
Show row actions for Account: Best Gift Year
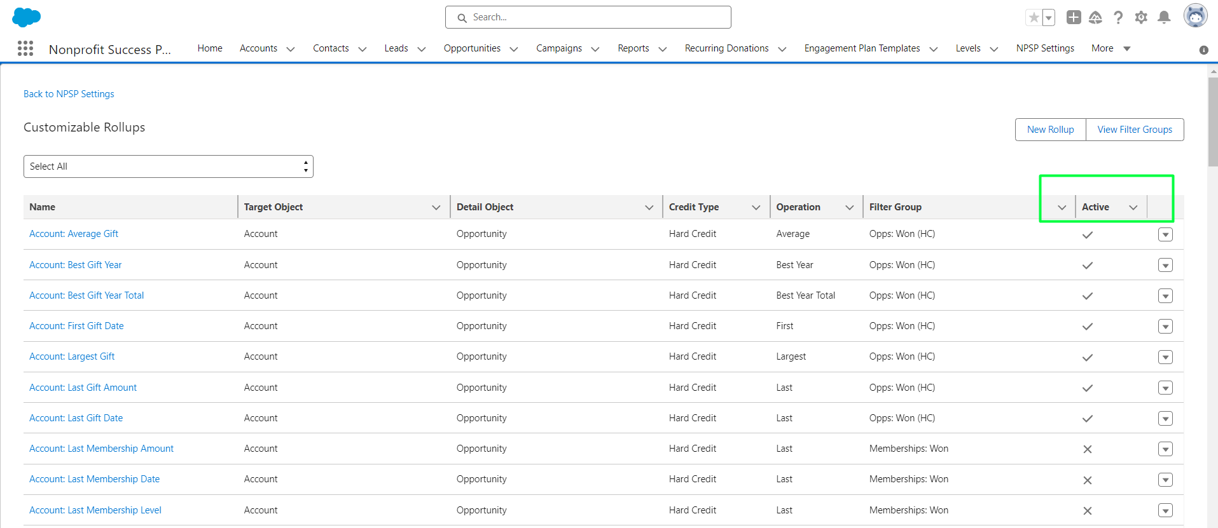pos(1165,265)
